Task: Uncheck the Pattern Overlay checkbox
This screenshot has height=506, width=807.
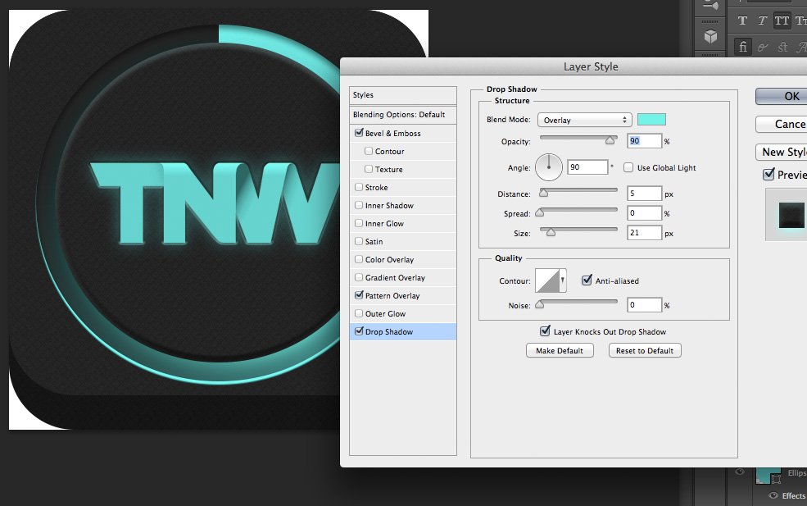Action: tap(359, 295)
